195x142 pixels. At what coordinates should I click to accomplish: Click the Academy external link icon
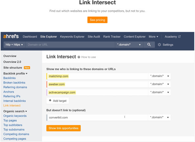click(179, 37)
